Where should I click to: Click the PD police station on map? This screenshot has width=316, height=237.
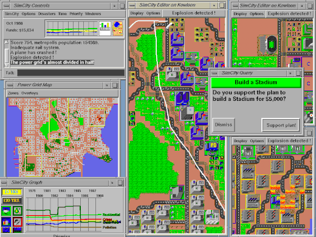213,146
